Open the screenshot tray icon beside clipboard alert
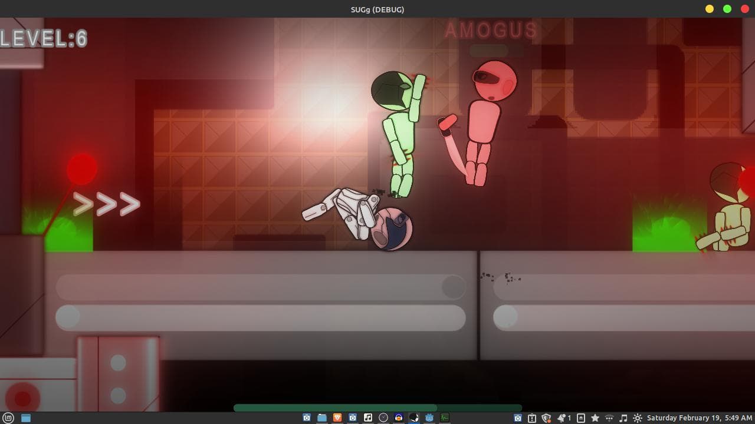This screenshot has width=755, height=424. 518,418
